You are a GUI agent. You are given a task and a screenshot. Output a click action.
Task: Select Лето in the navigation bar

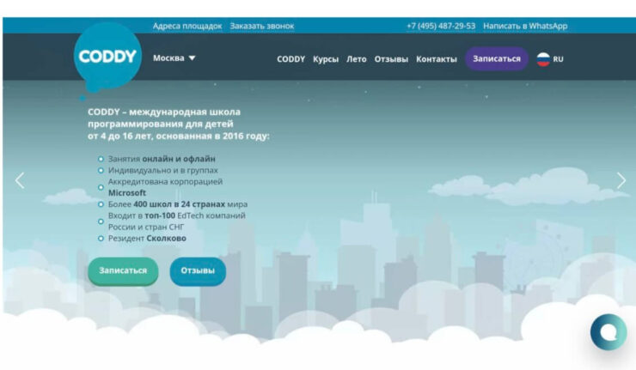point(356,59)
